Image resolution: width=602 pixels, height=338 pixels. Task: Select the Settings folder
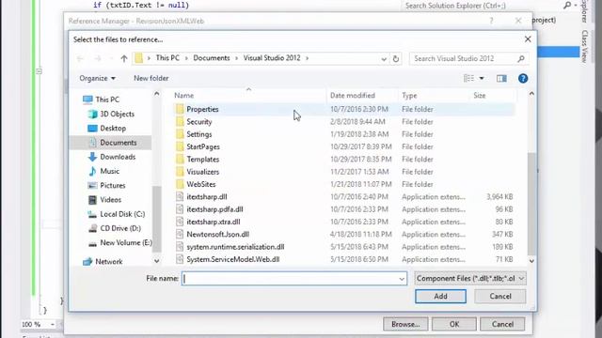(x=198, y=134)
